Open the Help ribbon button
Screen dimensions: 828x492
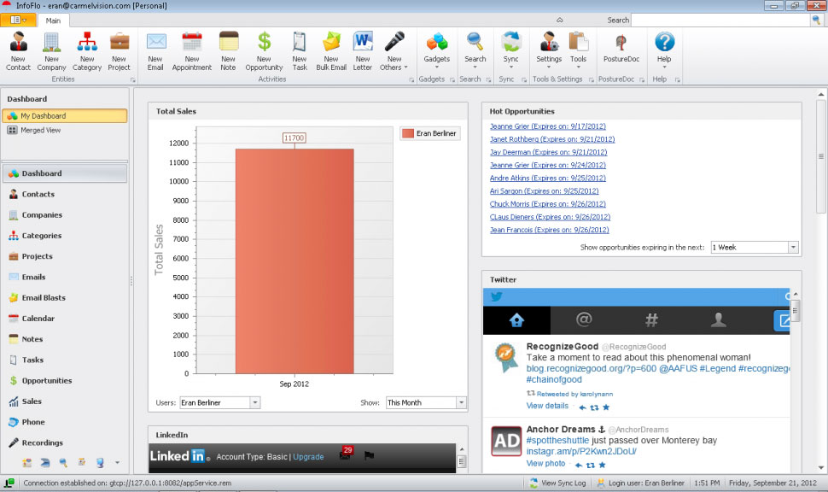pos(664,50)
